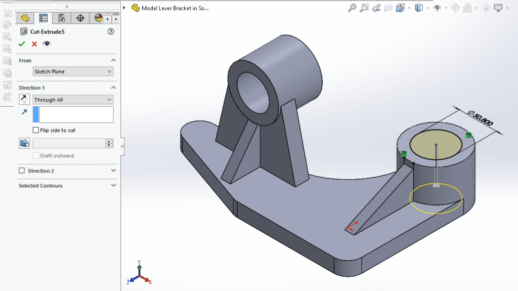Select the Ø50.800 diameter dimension
The image size is (518, 291).
click(481, 118)
